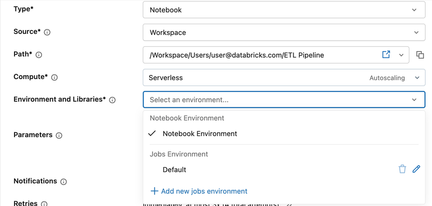432x206 pixels.
Task: Click the Environment and Libraries label
Action: (x=59, y=100)
